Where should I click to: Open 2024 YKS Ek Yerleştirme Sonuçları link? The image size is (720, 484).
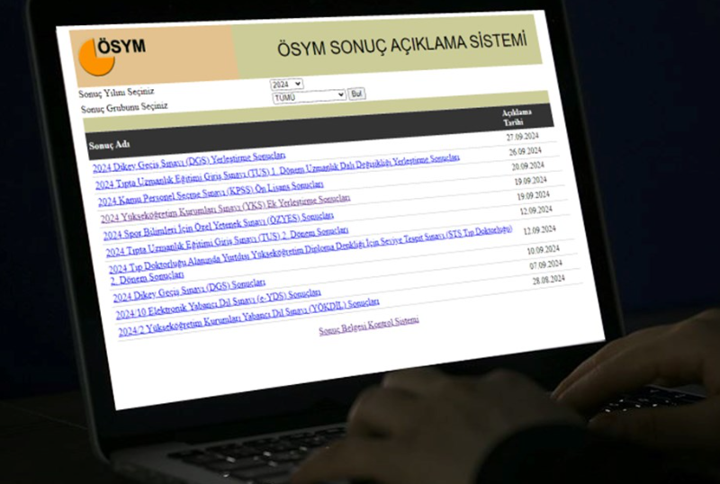[x=225, y=209]
